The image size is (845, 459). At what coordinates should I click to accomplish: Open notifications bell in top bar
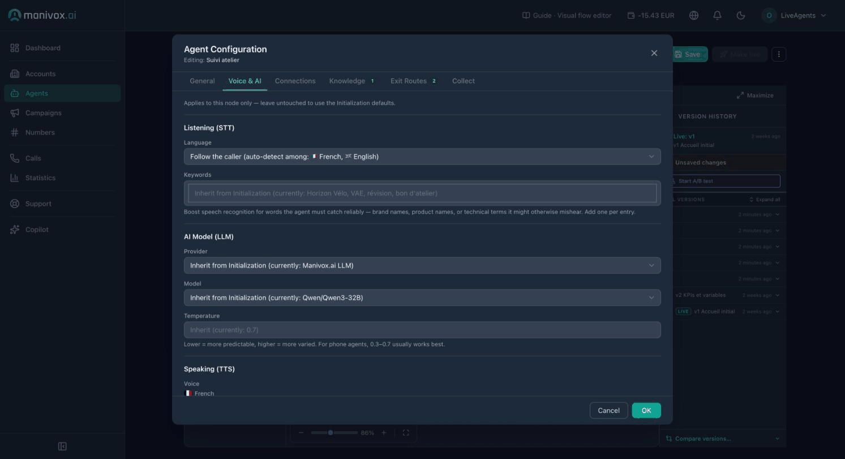pyautogui.click(x=717, y=15)
